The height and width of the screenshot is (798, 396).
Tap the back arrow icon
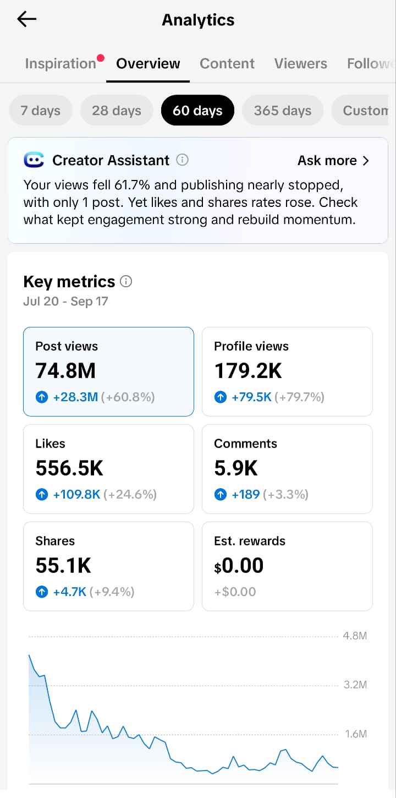[26, 19]
